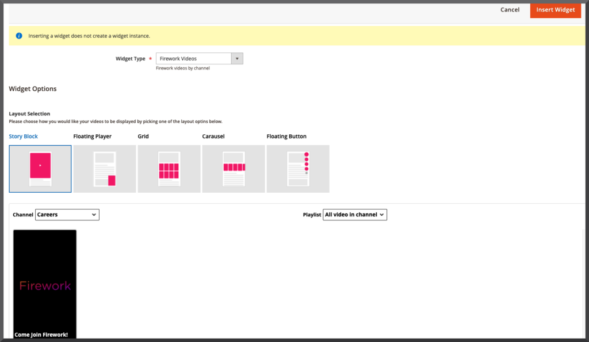Viewport: 589px width, 342px height.
Task: Open the Channel dropdown showing Careers
Action: tap(67, 215)
